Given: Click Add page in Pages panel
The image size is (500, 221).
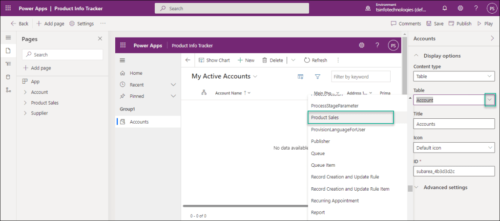Looking at the screenshot, I should click(37, 68).
